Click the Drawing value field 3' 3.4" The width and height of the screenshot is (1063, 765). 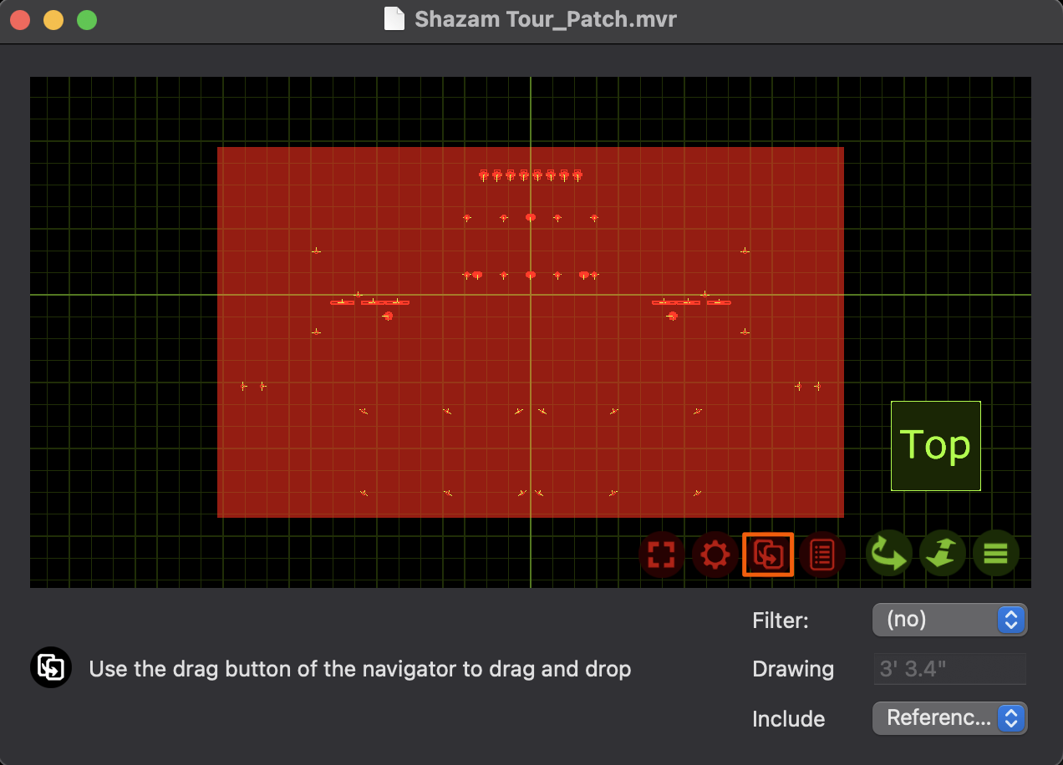tap(949, 669)
